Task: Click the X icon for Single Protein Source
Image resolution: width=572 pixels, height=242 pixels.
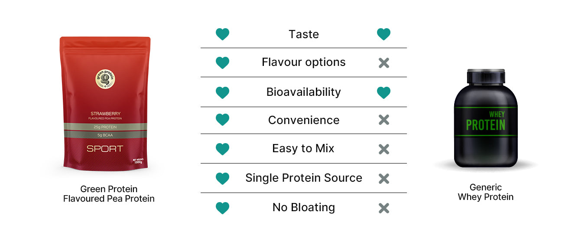Action: (383, 178)
